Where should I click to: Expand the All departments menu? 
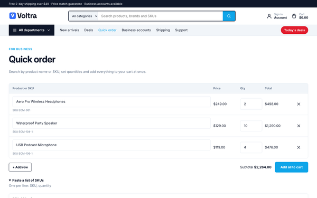click(32, 30)
